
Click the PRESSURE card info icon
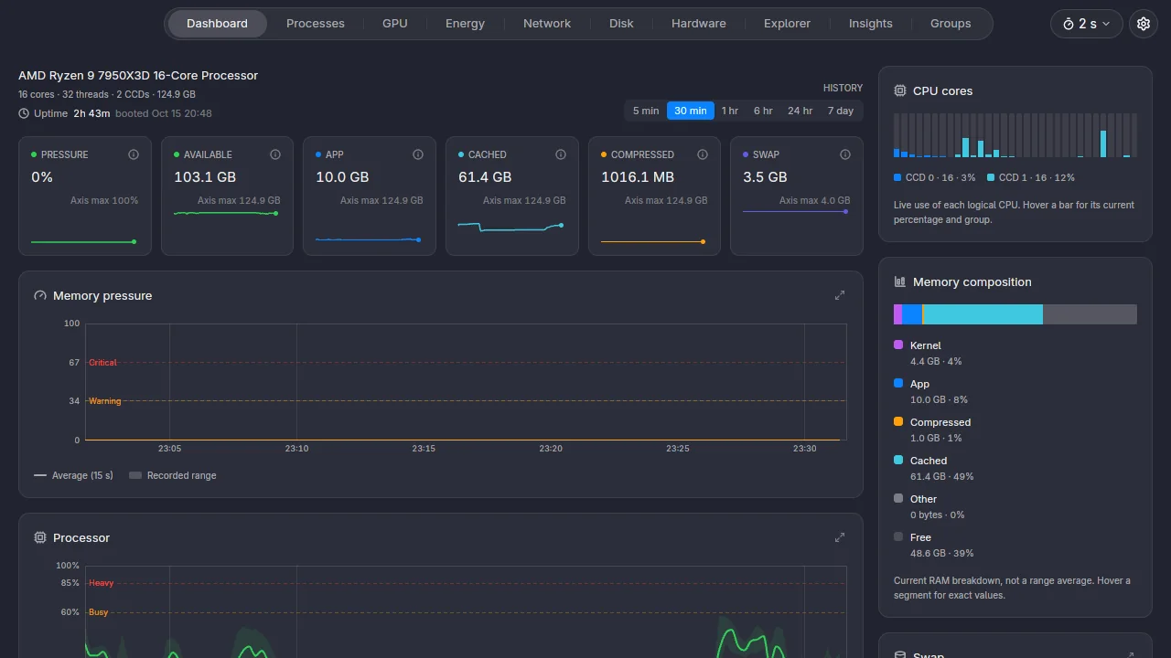[x=134, y=154]
